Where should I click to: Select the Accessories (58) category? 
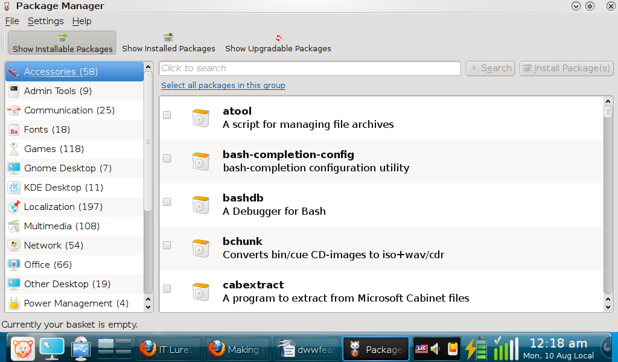(74, 72)
